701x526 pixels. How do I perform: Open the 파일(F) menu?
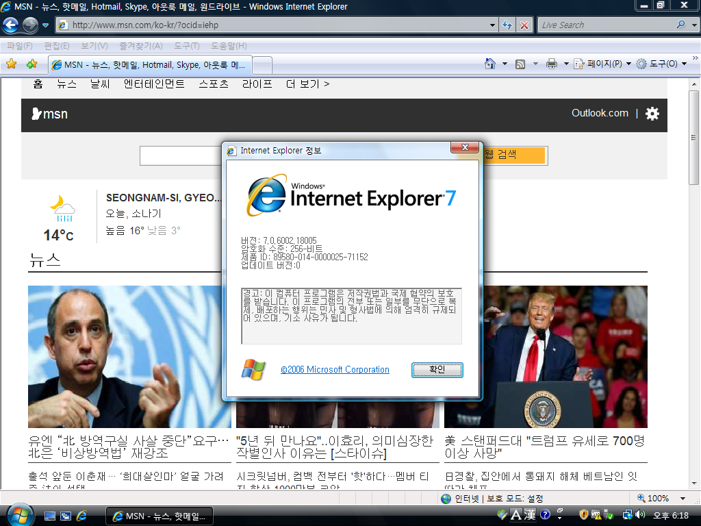pos(20,46)
